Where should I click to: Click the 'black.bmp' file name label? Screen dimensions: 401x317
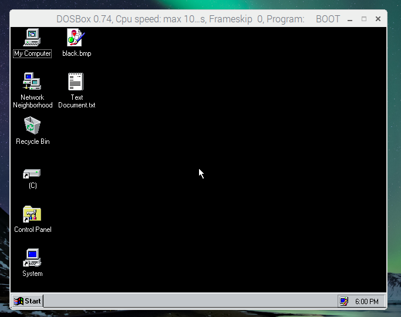77,53
